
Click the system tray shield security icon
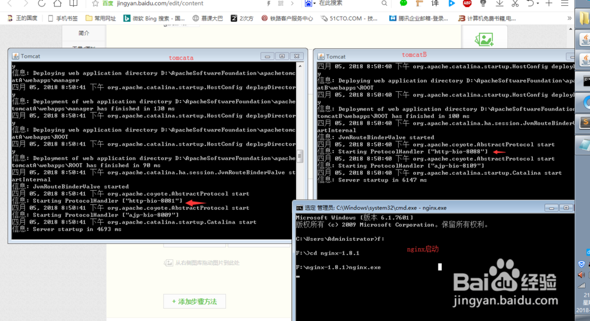(x=581, y=264)
